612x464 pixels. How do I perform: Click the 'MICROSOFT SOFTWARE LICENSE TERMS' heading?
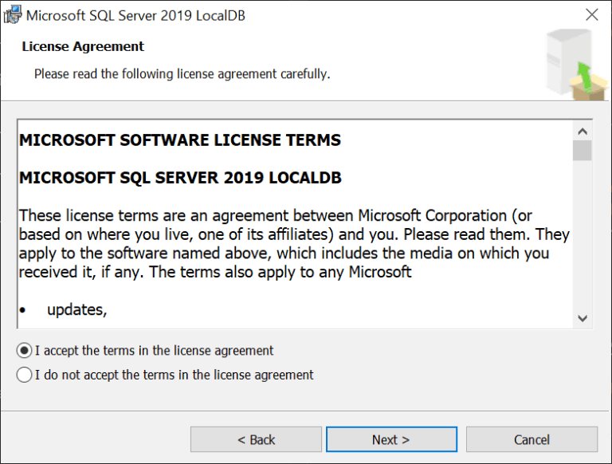pos(180,140)
